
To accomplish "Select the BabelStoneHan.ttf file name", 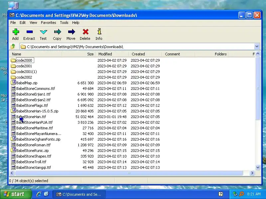I will pos(31,117).
